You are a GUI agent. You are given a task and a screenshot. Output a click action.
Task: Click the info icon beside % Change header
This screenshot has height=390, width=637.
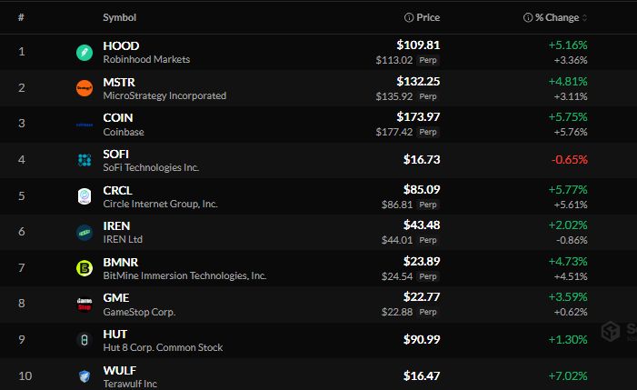tap(528, 17)
